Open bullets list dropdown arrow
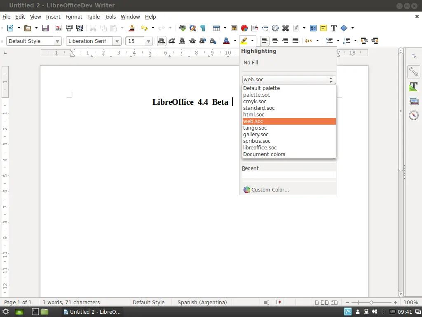The height and width of the screenshot is (317, 422). [338, 41]
